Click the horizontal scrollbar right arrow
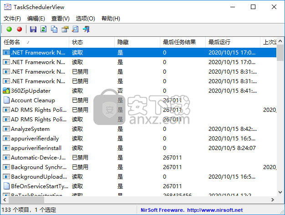The width and height of the screenshot is (285, 215). [x=272, y=200]
